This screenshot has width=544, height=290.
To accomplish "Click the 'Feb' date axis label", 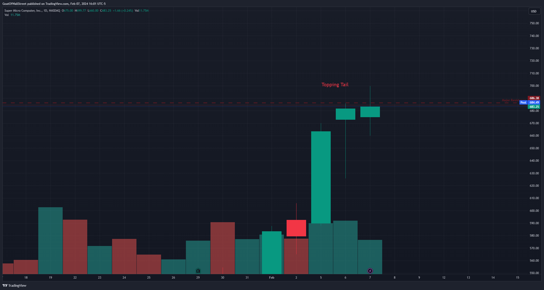I will [272, 278].
